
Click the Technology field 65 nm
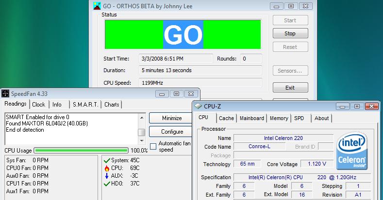[x=247, y=164]
